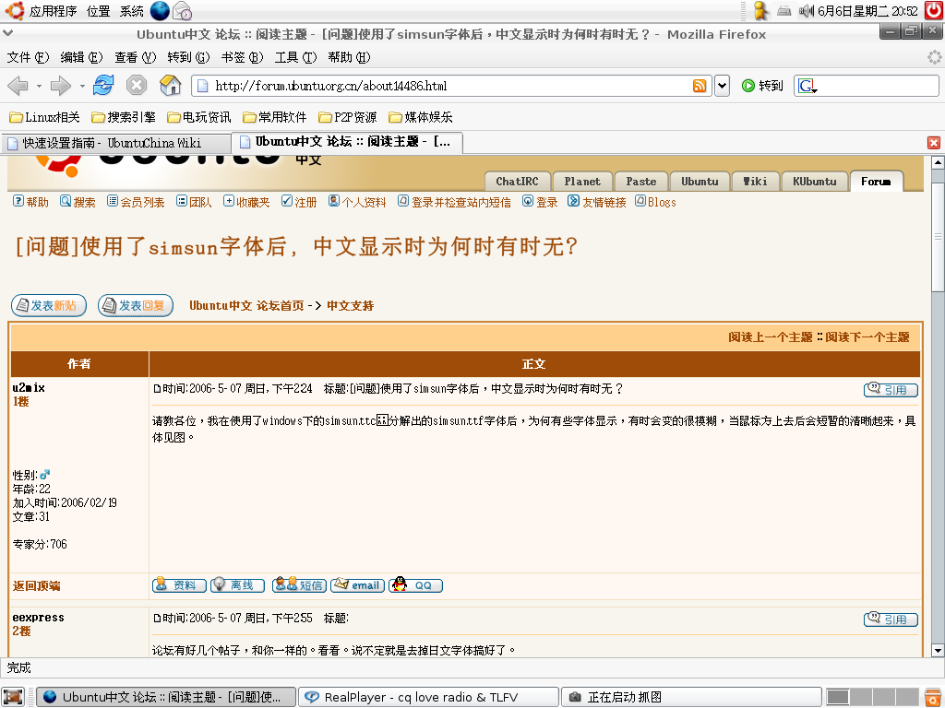This screenshot has height=708, width=945.
Task: Click the 发表新贴 new post button
Action: 49,306
